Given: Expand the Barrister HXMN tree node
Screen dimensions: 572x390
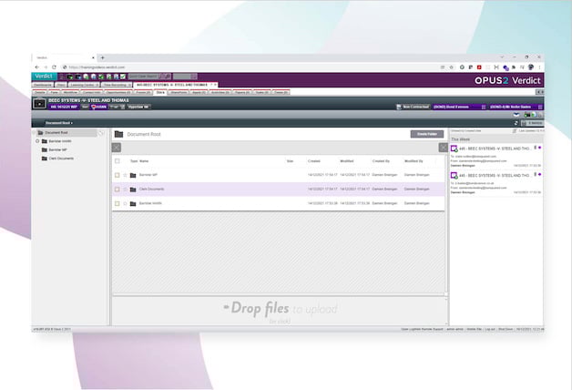Looking at the screenshot, I should [37, 141].
